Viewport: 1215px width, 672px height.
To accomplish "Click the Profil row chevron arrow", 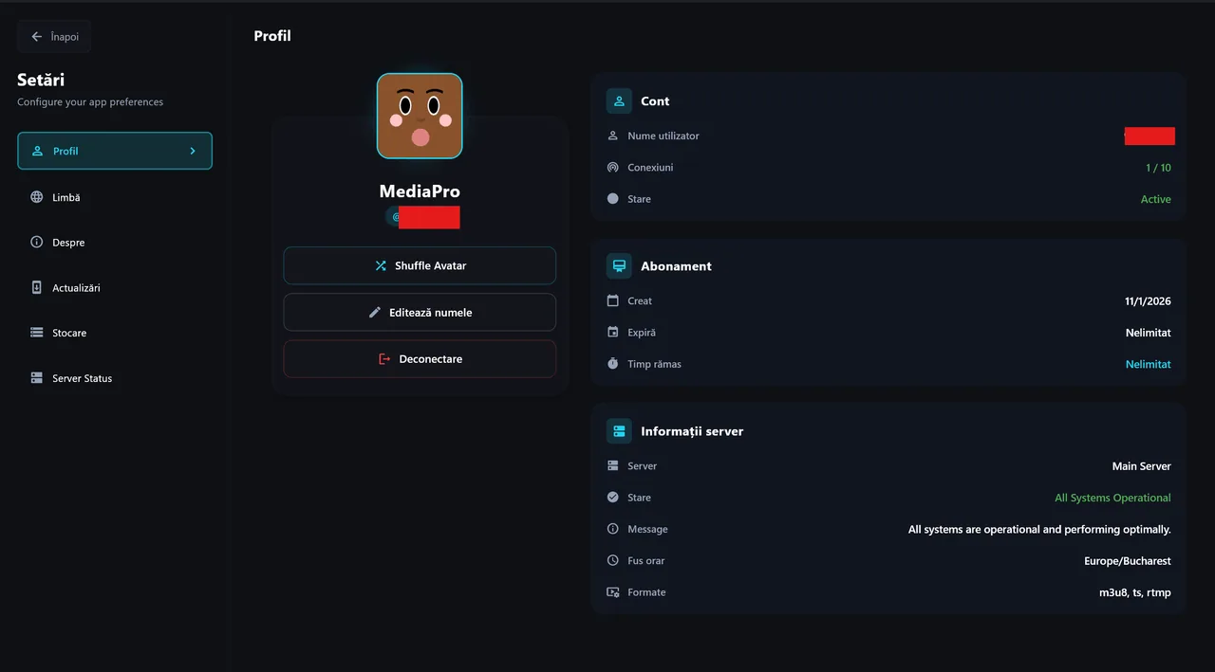I will [193, 151].
